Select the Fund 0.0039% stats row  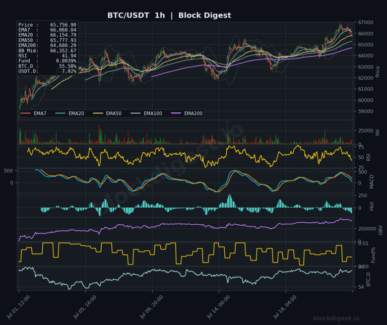[x=47, y=61]
